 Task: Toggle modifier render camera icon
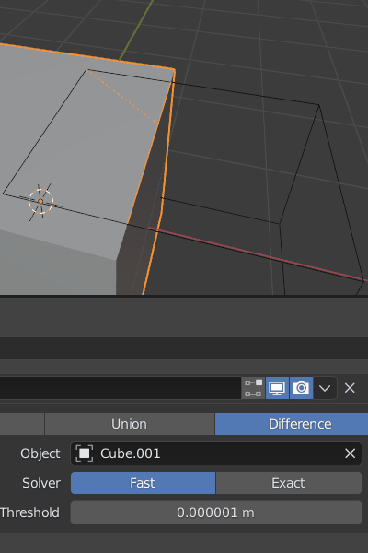click(x=301, y=388)
